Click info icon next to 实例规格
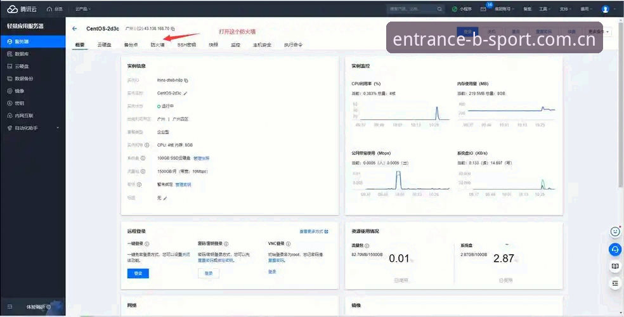 coord(147,145)
